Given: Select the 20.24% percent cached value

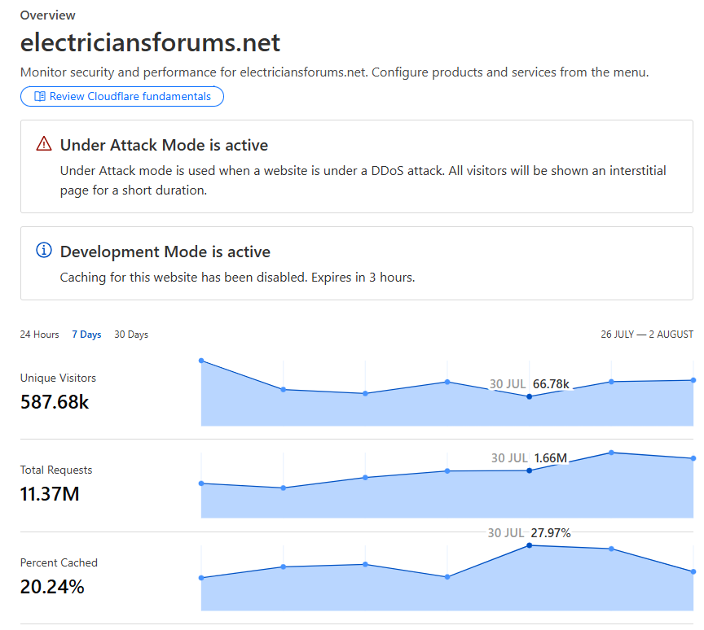Looking at the screenshot, I should [52, 587].
